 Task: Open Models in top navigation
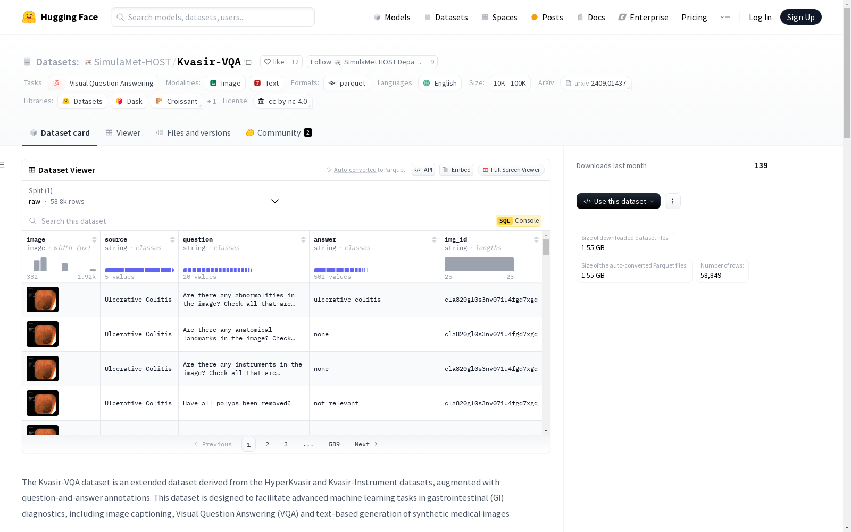[x=392, y=17]
